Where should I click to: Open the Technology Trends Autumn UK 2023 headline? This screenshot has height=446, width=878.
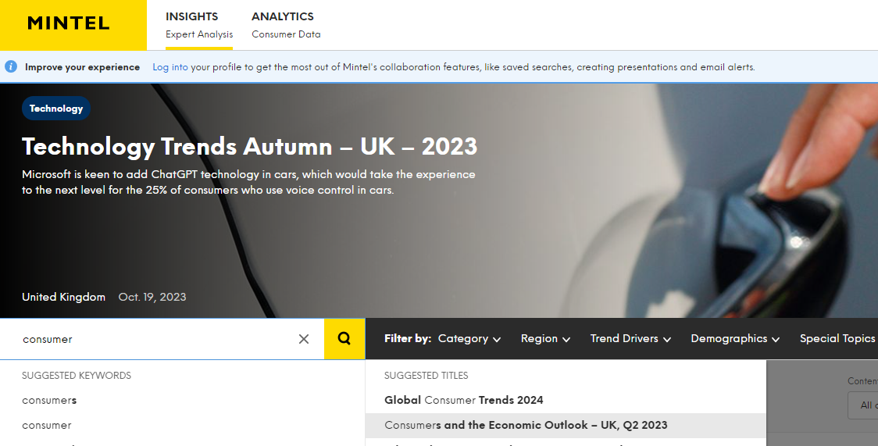tap(249, 146)
